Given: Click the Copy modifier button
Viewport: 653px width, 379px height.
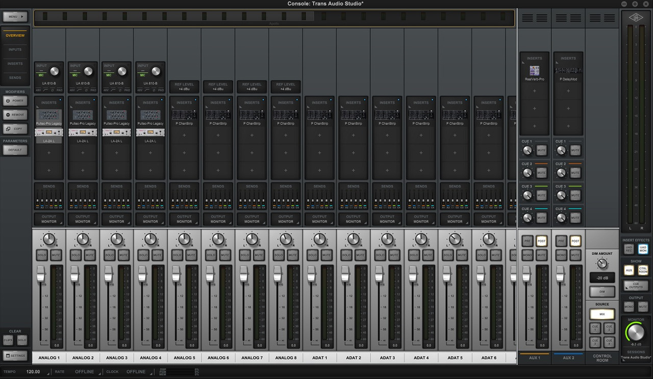Looking at the screenshot, I should coord(15,129).
